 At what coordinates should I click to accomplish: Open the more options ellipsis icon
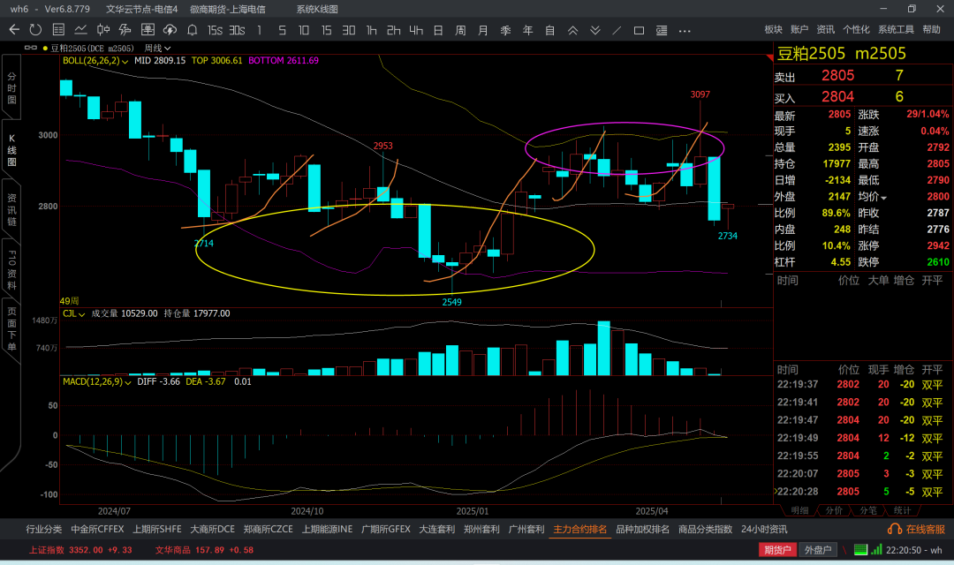point(685,30)
